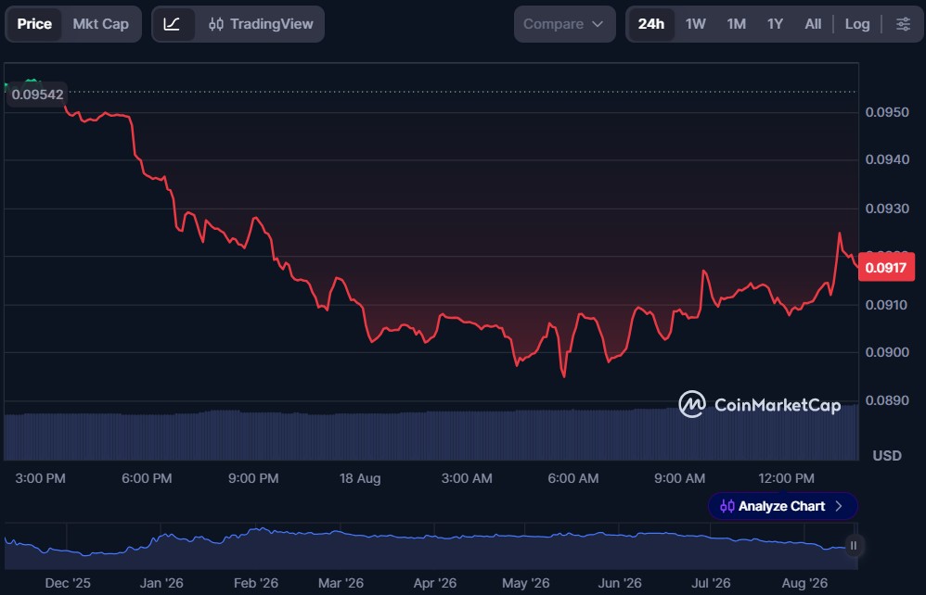Image resolution: width=926 pixels, height=595 pixels.
Task: Click the Analyze Chart button
Action: point(782,506)
